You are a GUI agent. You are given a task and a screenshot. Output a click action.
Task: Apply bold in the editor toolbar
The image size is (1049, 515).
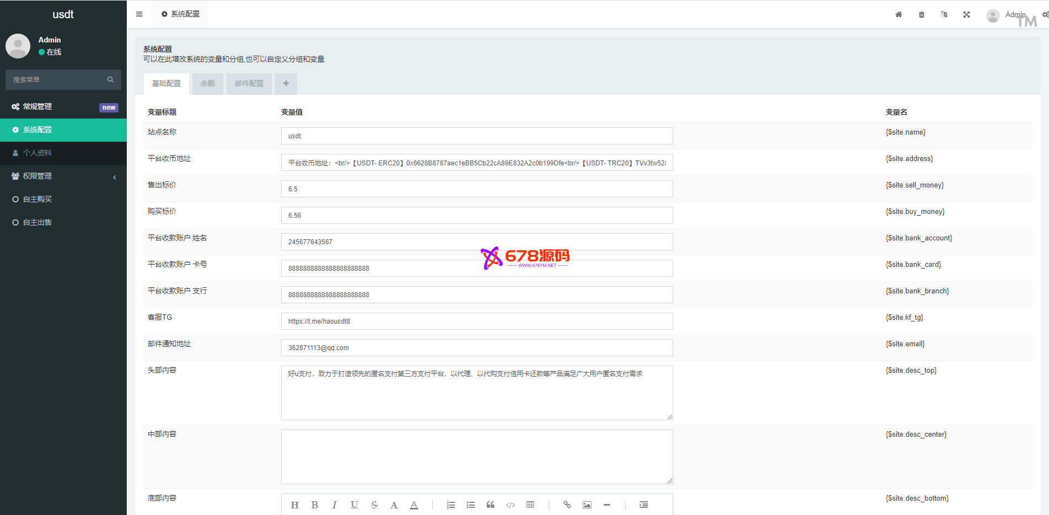pos(315,505)
